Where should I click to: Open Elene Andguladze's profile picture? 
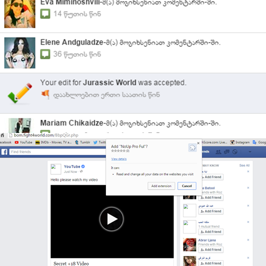pos(20,53)
